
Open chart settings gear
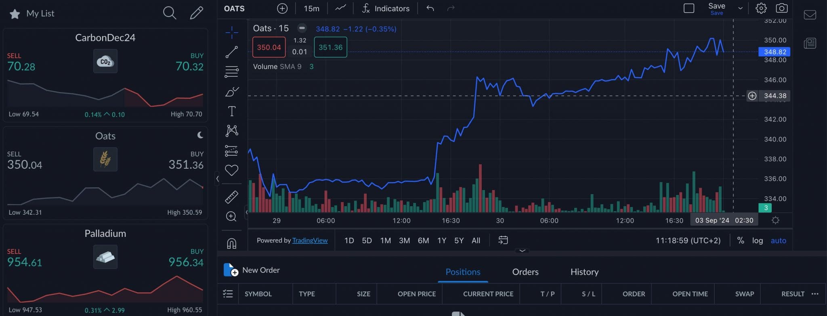click(x=761, y=8)
